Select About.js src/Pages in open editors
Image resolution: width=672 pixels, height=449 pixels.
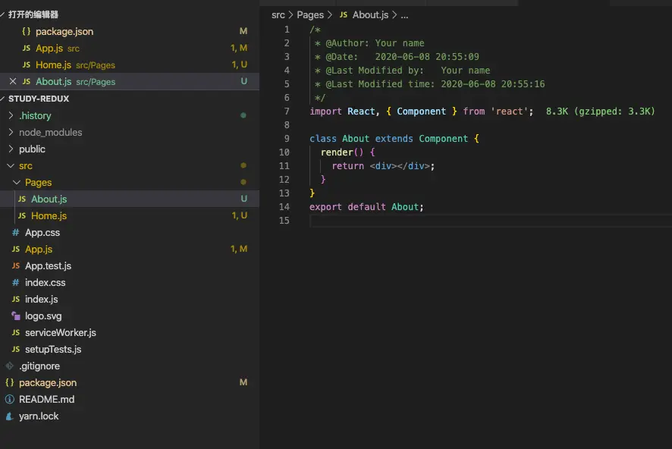pos(130,81)
